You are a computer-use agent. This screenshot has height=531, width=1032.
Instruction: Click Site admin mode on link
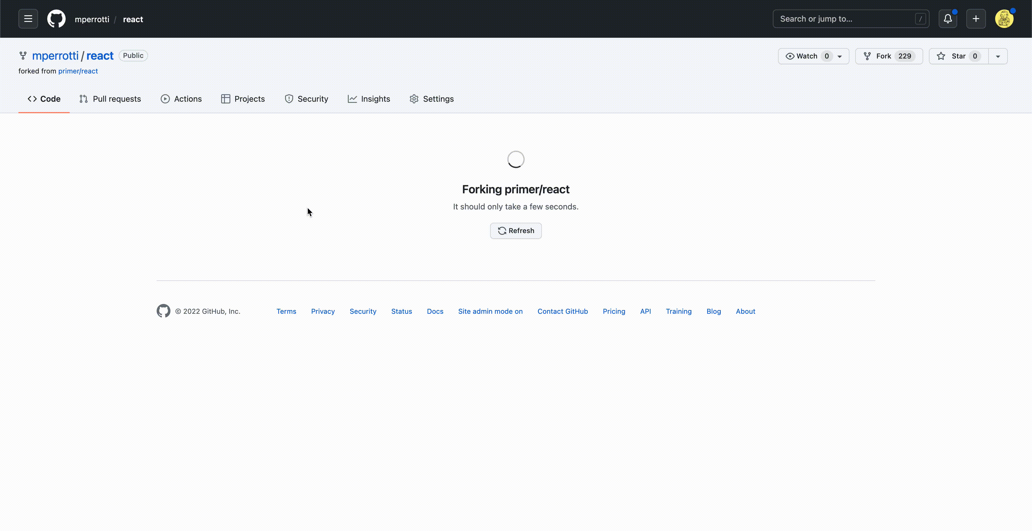(x=490, y=311)
